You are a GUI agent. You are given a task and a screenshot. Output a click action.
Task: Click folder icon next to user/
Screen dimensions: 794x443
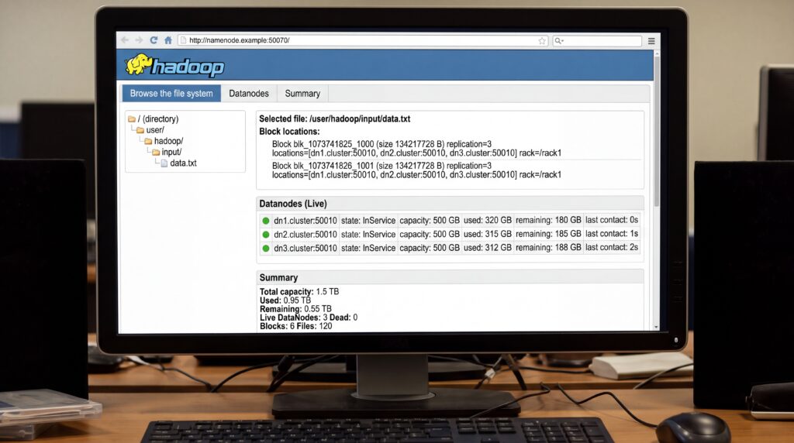pos(140,130)
